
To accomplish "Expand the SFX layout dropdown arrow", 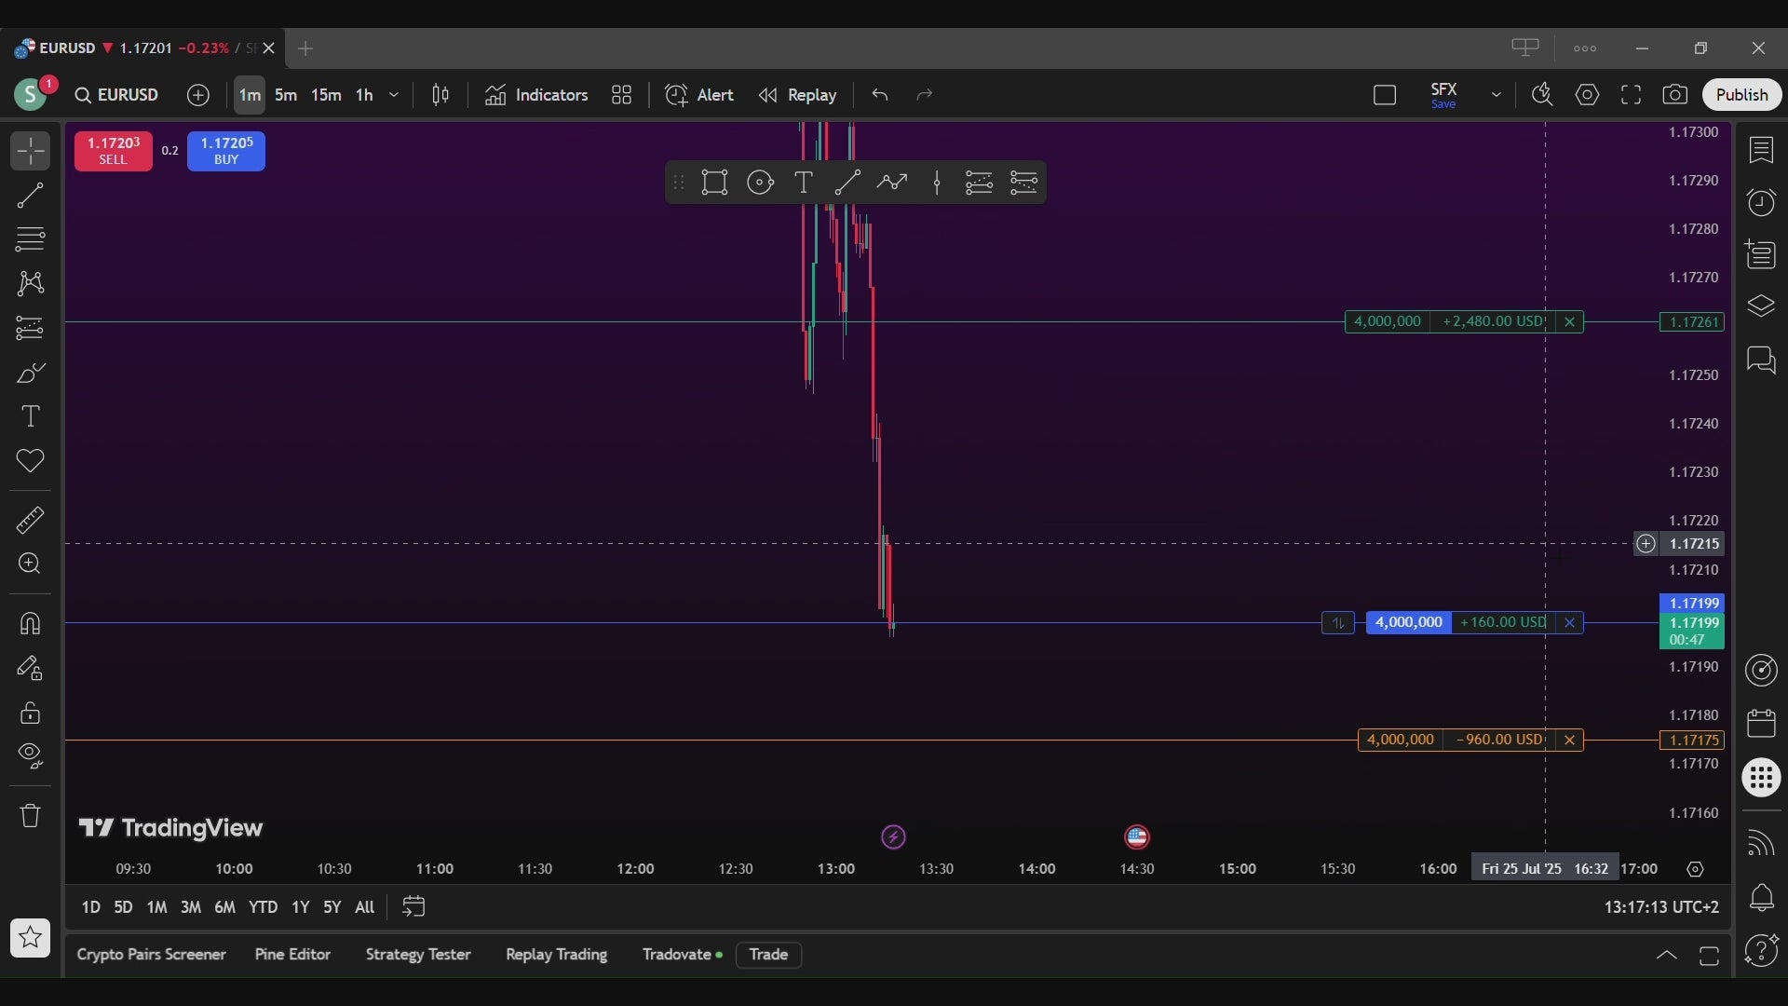I will pos(1497,95).
